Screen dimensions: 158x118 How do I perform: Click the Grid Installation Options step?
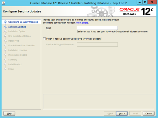(x=19, y=36)
